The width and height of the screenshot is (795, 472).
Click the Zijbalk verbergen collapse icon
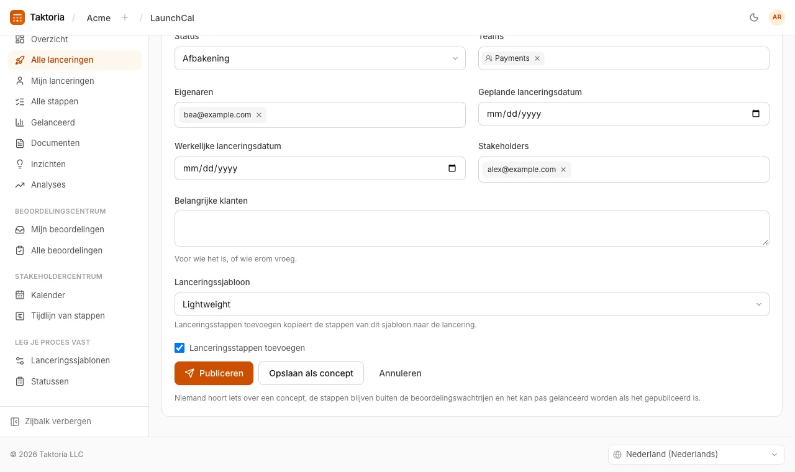15,422
